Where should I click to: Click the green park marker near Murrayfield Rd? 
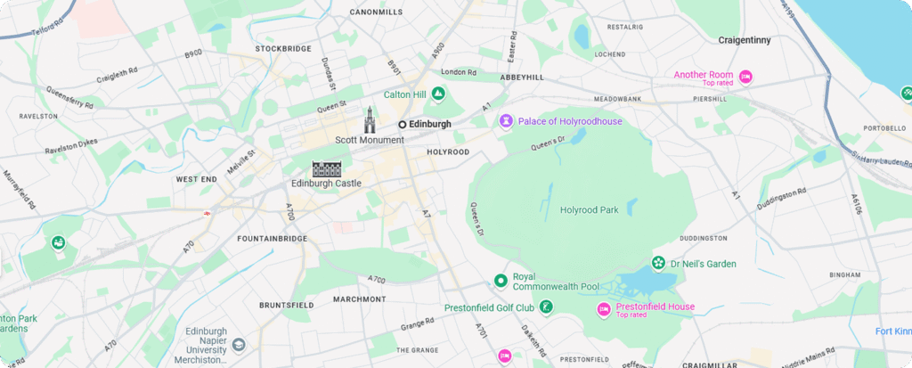click(x=57, y=242)
